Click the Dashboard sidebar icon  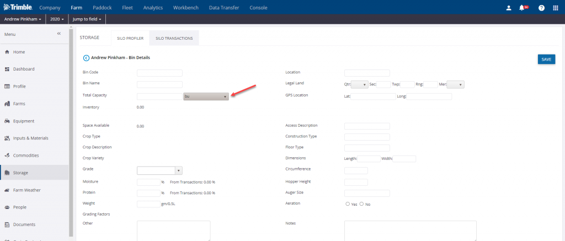click(x=7, y=69)
